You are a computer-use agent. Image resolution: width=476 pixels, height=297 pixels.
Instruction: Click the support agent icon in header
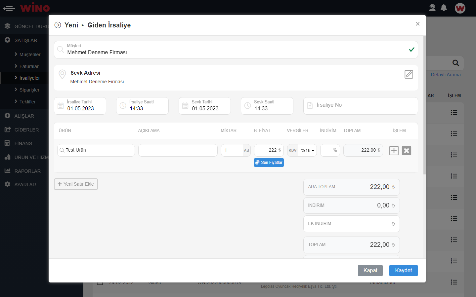pyautogui.click(x=432, y=8)
